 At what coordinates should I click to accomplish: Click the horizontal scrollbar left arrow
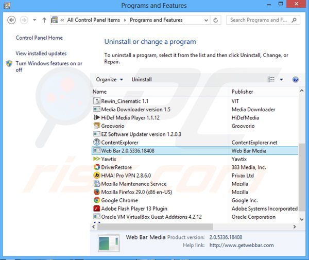94,227
